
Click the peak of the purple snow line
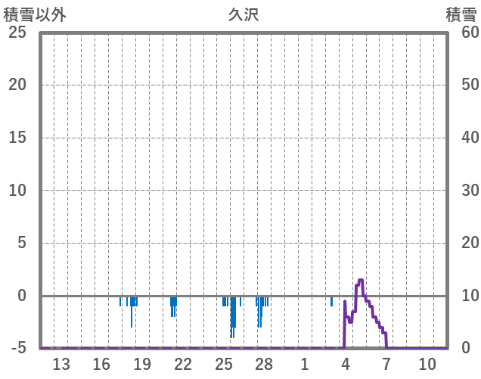[360, 281]
